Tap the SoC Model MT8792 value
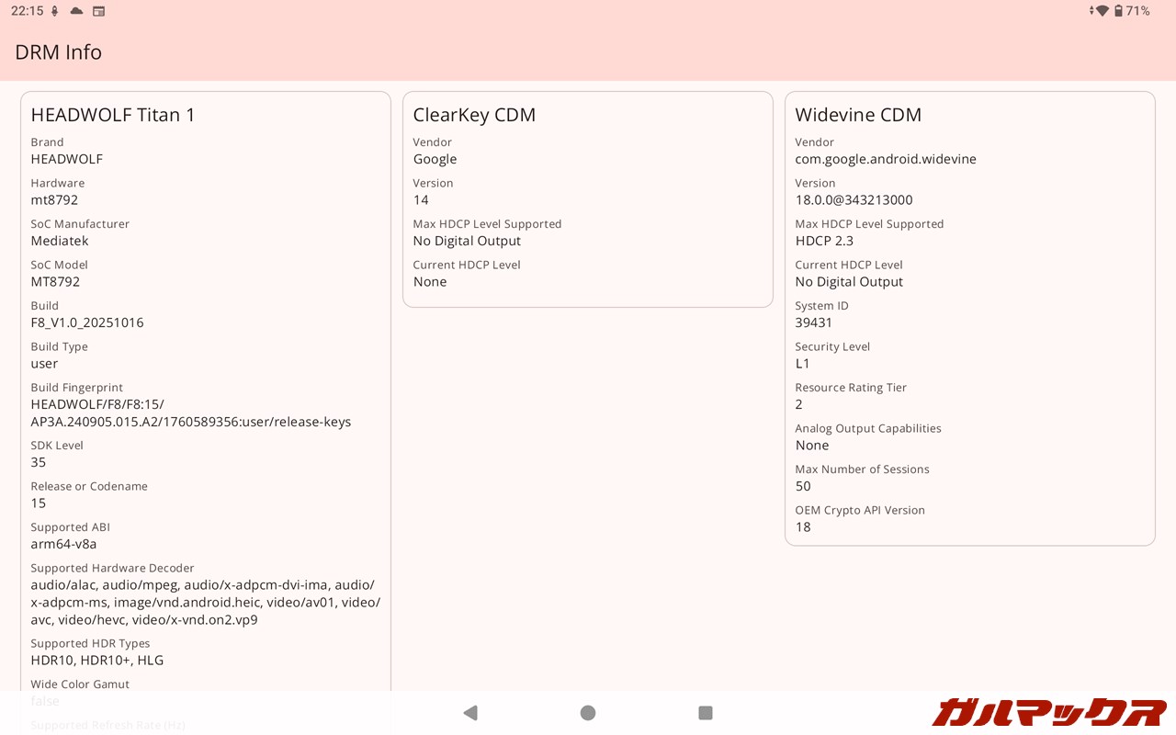 [x=55, y=282]
